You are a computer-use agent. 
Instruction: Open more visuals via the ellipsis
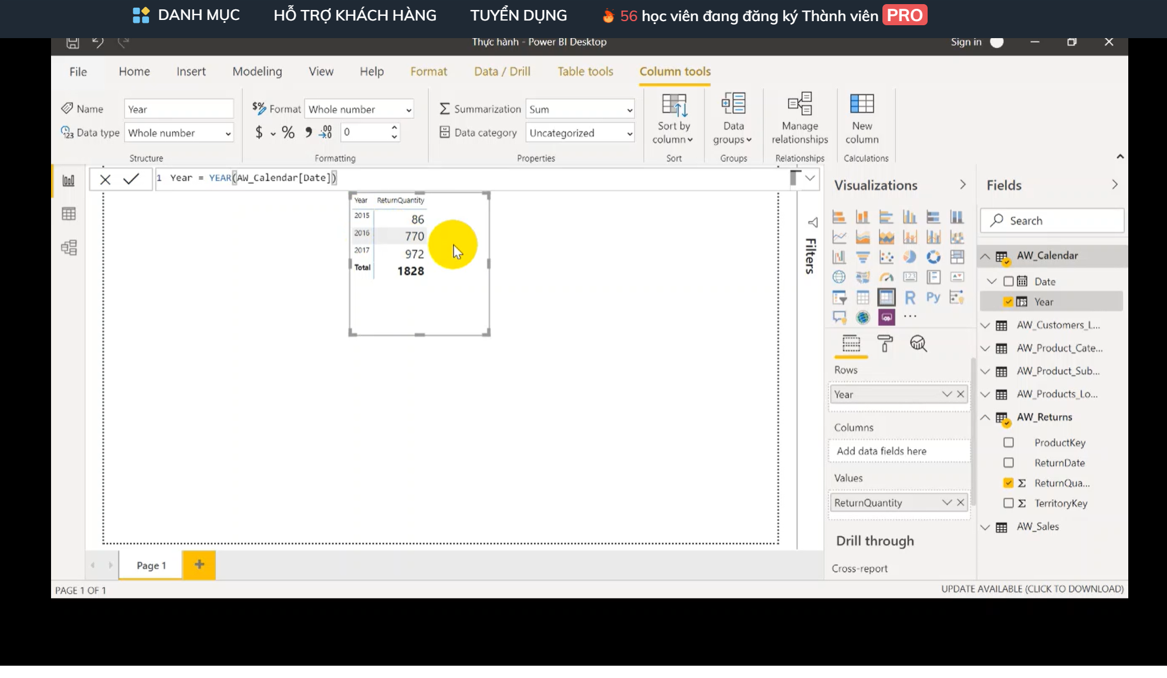click(910, 317)
